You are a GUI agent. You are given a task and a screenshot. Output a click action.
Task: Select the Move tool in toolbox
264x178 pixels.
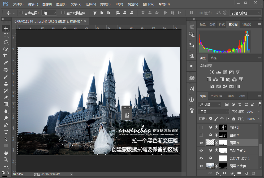pyautogui.click(x=6, y=28)
